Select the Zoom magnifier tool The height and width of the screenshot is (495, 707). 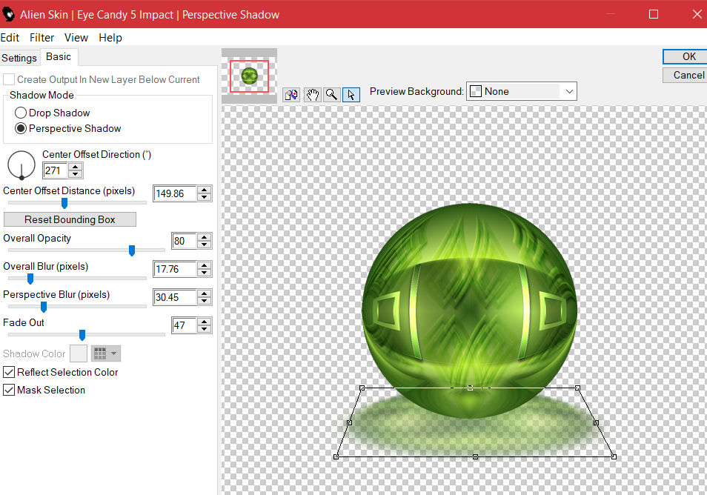pyautogui.click(x=331, y=94)
